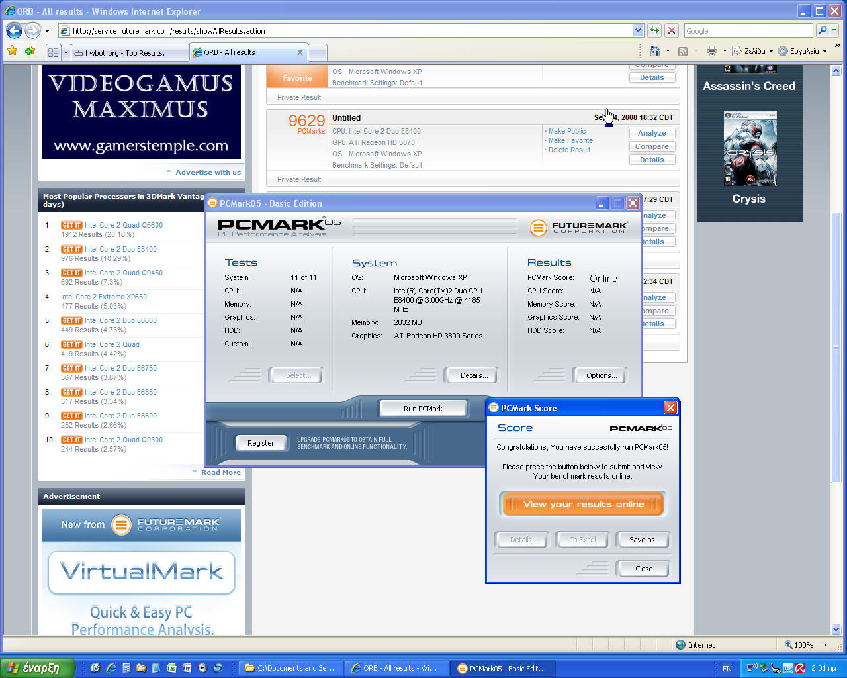The image size is (847, 678).
Task: Click View your results online button
Action: tap(583, 504)
